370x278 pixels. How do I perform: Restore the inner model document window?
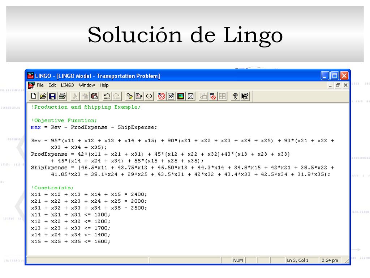coord(338,85)
